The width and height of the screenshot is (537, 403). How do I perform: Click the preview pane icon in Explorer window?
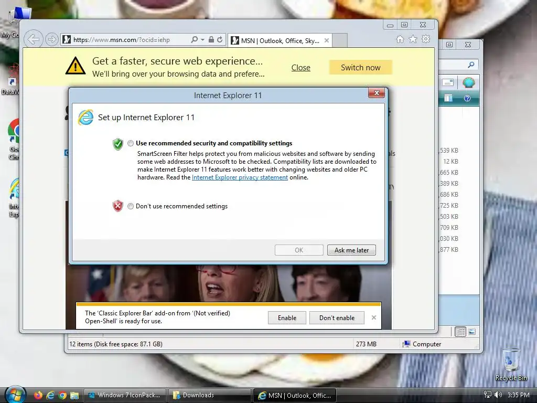448,98
